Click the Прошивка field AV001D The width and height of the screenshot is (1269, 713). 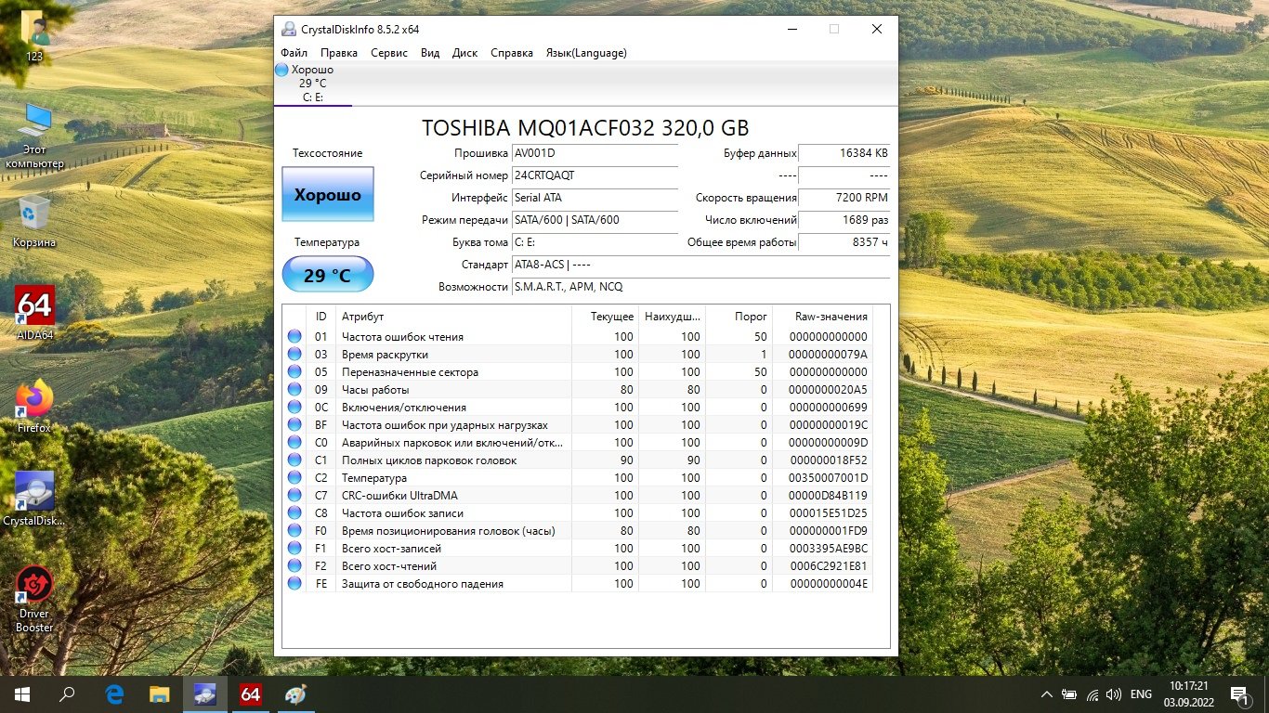(x=595, y=153)
